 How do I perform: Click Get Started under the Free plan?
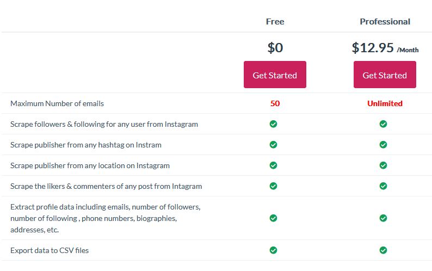tap(275, 75)
